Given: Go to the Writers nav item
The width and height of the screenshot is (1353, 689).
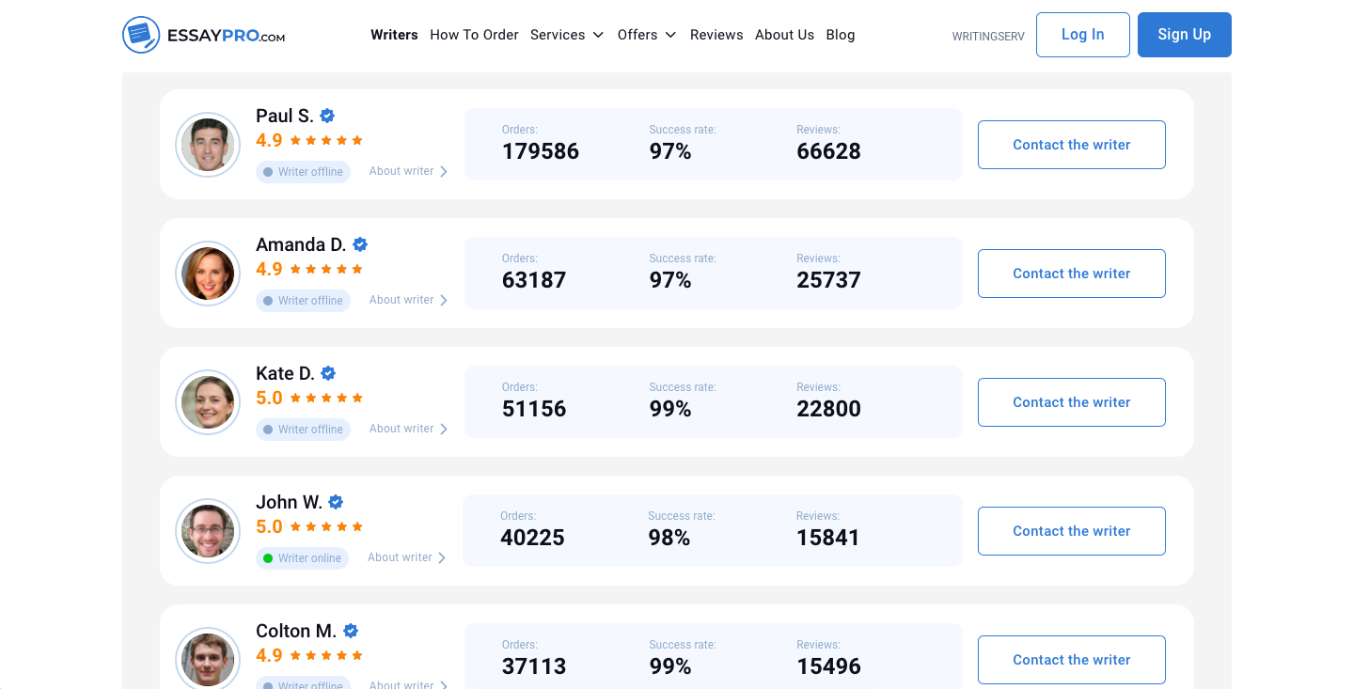Looking at the screenshot, I should 394,35.
